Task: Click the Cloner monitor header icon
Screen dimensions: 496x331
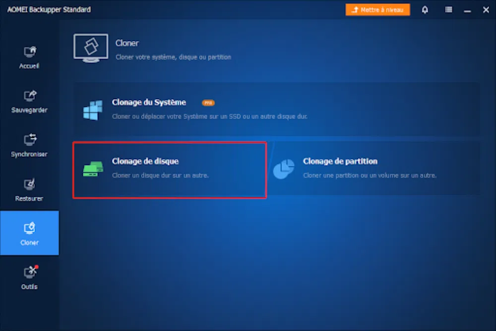Action: tap(91, 48)
